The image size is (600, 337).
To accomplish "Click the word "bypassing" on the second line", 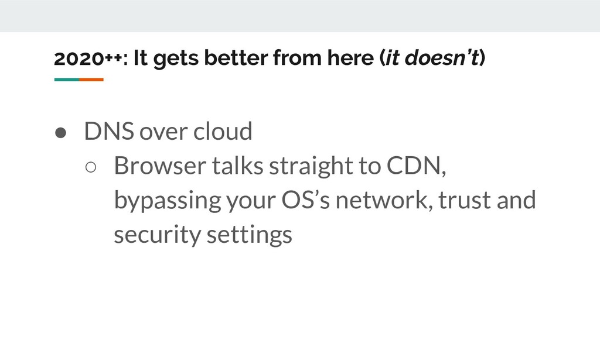I will click(x=168, y=201).
